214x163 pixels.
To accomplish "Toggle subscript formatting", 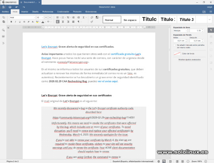I will (x=33, y=22).
